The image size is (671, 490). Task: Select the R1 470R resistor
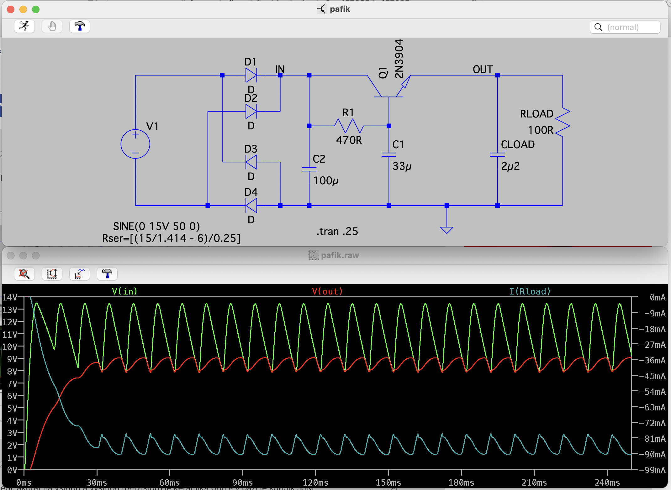click(x=349, y=126)
